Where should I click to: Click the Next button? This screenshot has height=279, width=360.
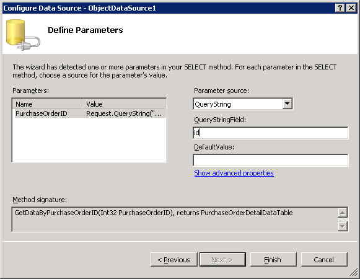tap(222, 260)
